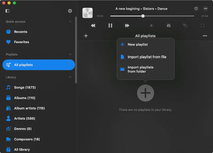The image size is (213, 153).
Task: Click the large add playlist circle
Action: pos(145,93)
